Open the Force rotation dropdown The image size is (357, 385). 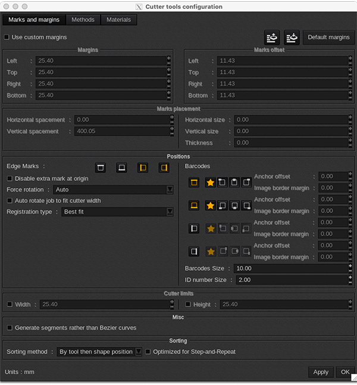click(x=113, y=190)
